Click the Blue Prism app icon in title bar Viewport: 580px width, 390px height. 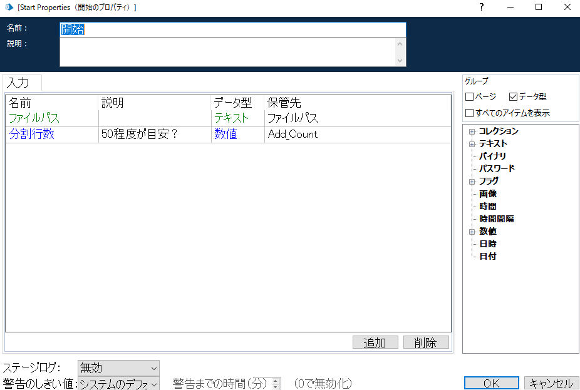click(x=9, y=7)
